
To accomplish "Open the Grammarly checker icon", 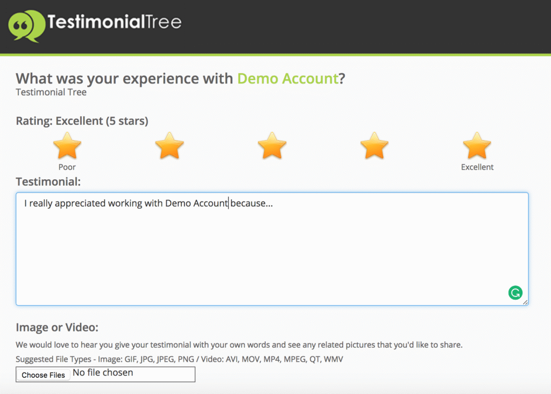I will tap(515, 292).
